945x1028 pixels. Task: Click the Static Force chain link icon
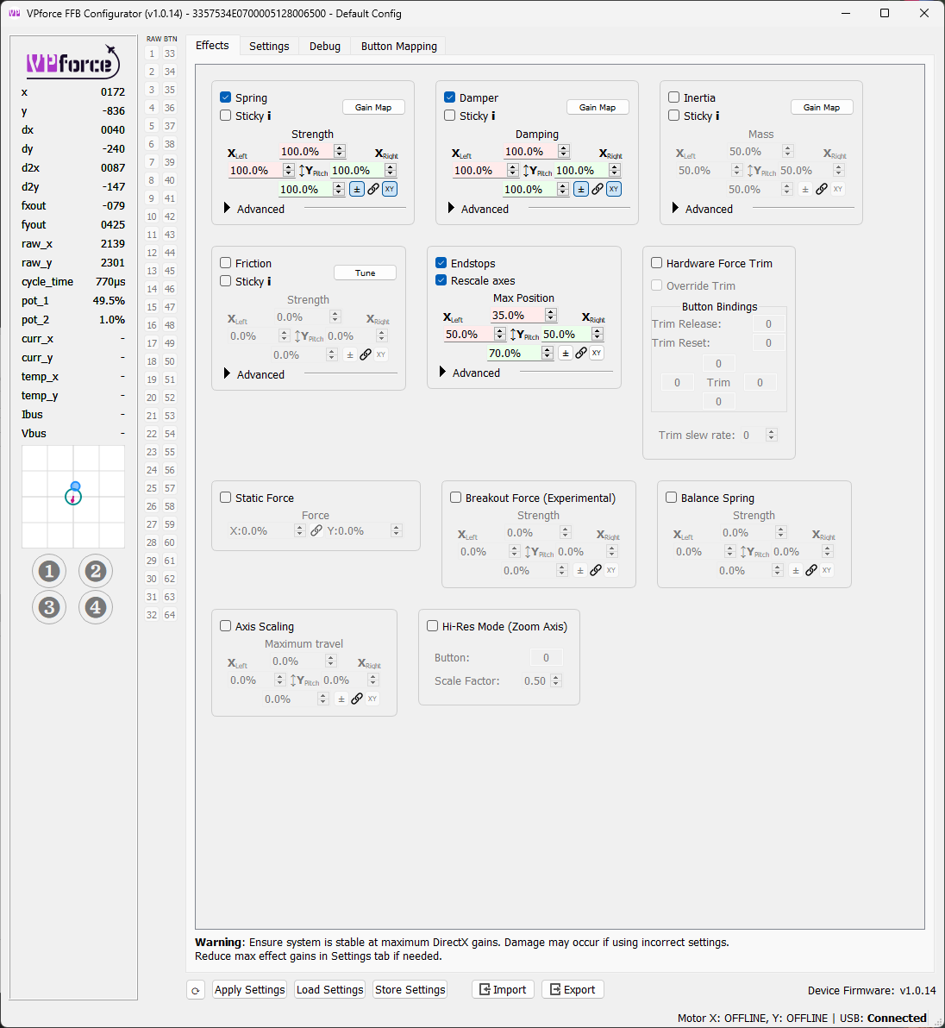(316, 530)
